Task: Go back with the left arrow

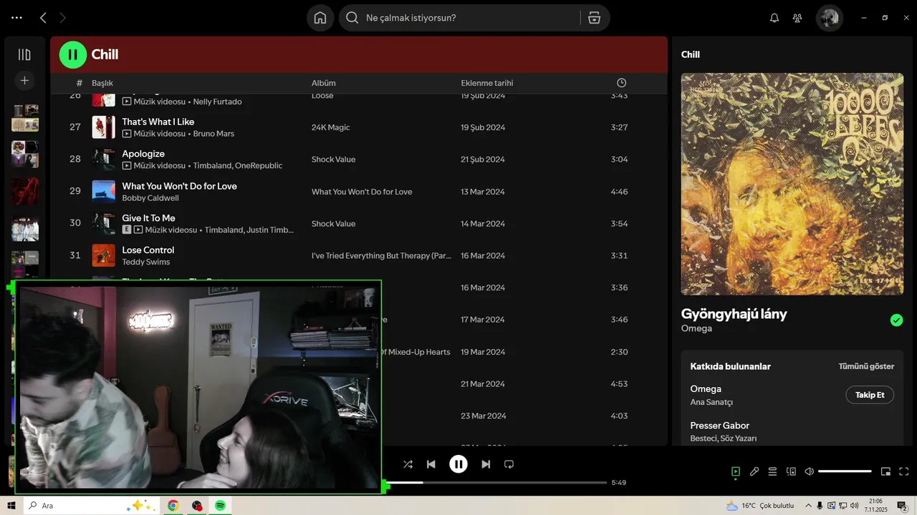Action: pyautogui.click(x=43, y=18)
